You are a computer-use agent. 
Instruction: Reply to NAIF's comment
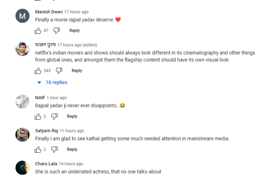coord(72,116)
